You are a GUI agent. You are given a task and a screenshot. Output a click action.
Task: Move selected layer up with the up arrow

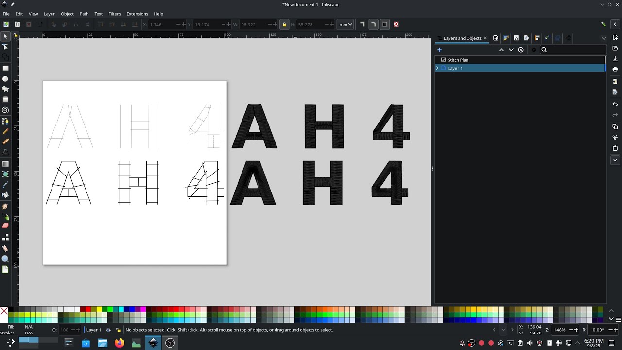pyautogui.click(x=501, y=49)
